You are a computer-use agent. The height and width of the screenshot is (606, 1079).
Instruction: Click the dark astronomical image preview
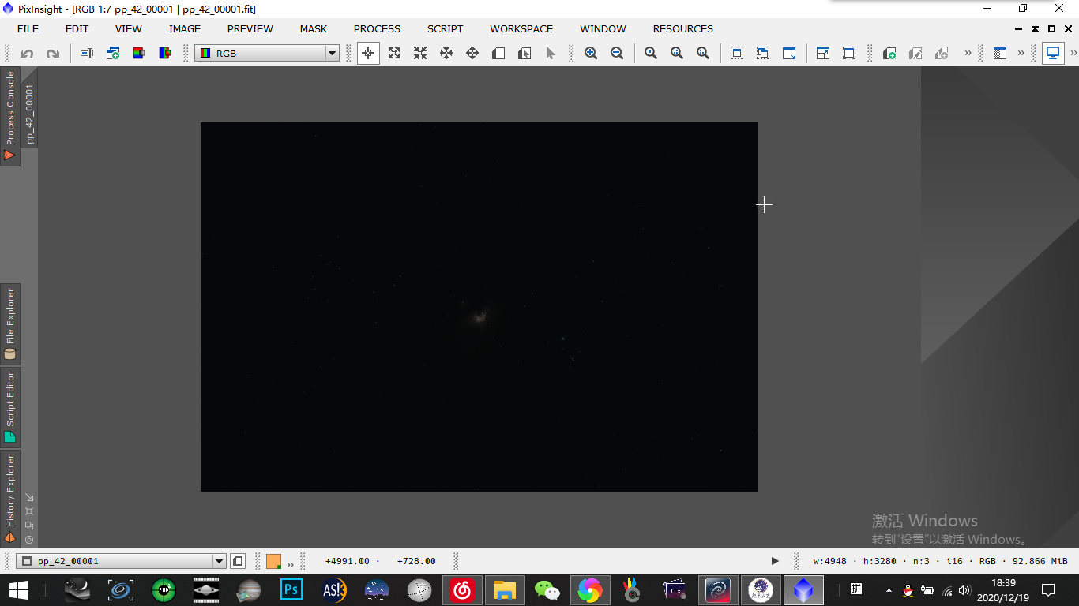pos(479,307)
